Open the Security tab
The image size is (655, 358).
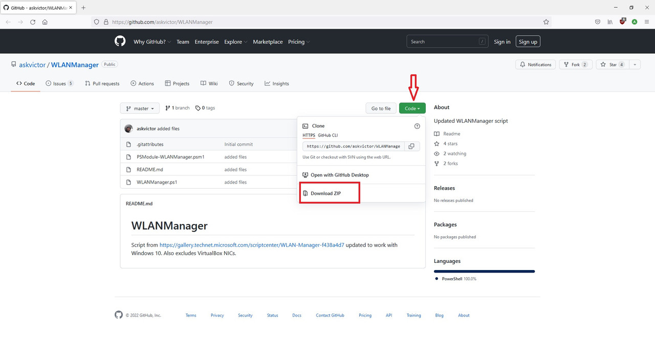241,83
